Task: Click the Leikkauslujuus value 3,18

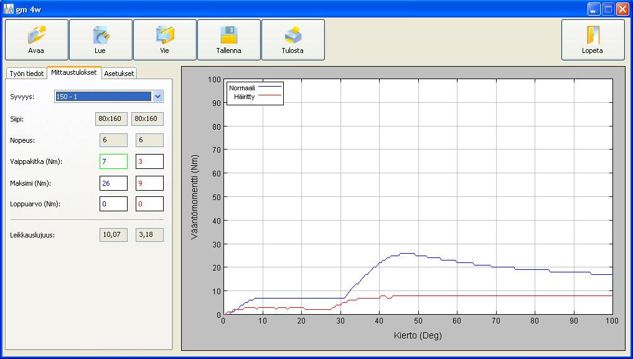Action: [x=149, y=235]
